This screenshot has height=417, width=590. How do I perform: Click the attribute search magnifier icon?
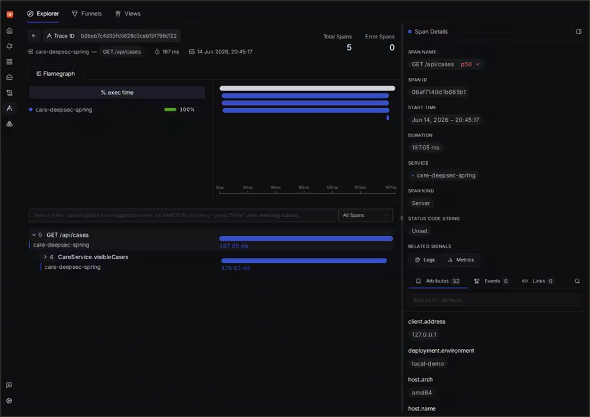577,281
